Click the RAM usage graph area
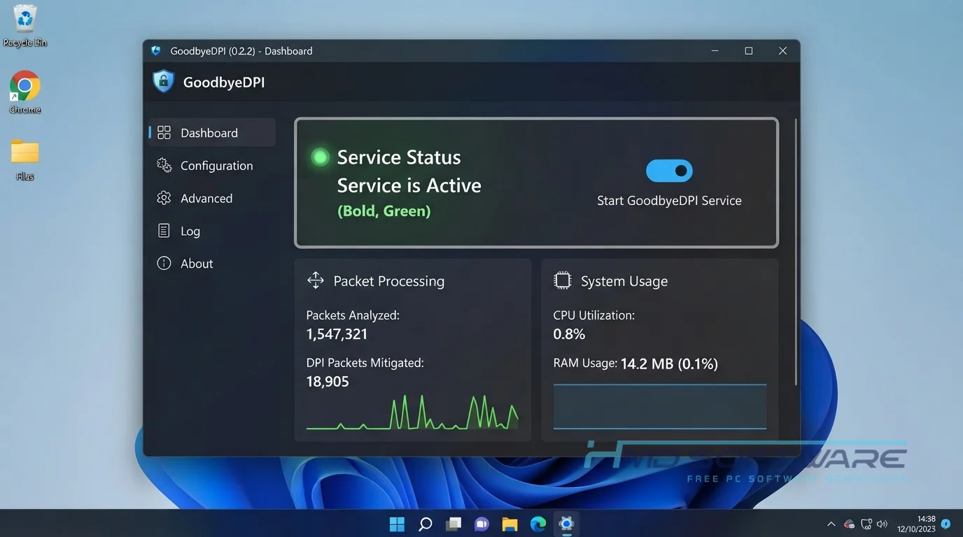 (x=660, y=406)
